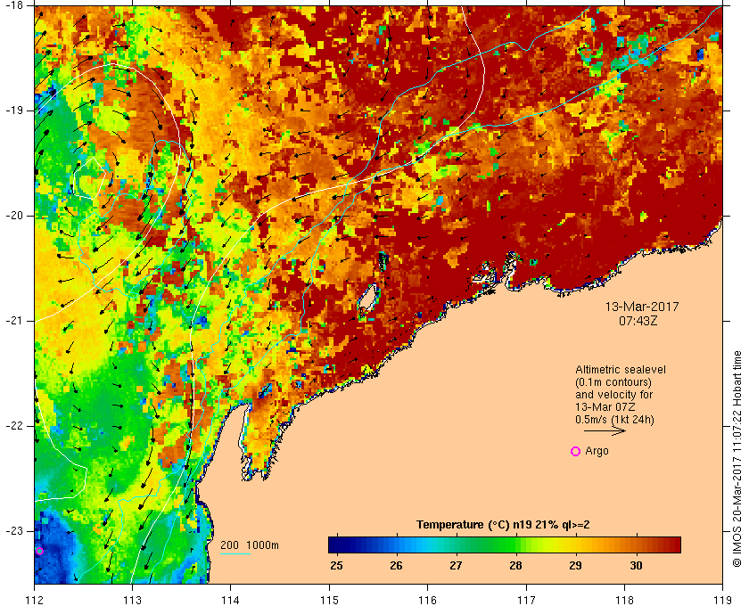749x606 pixels.
Task: Click the latitude axis label '-20'
Action: click(x=14, y=216)
